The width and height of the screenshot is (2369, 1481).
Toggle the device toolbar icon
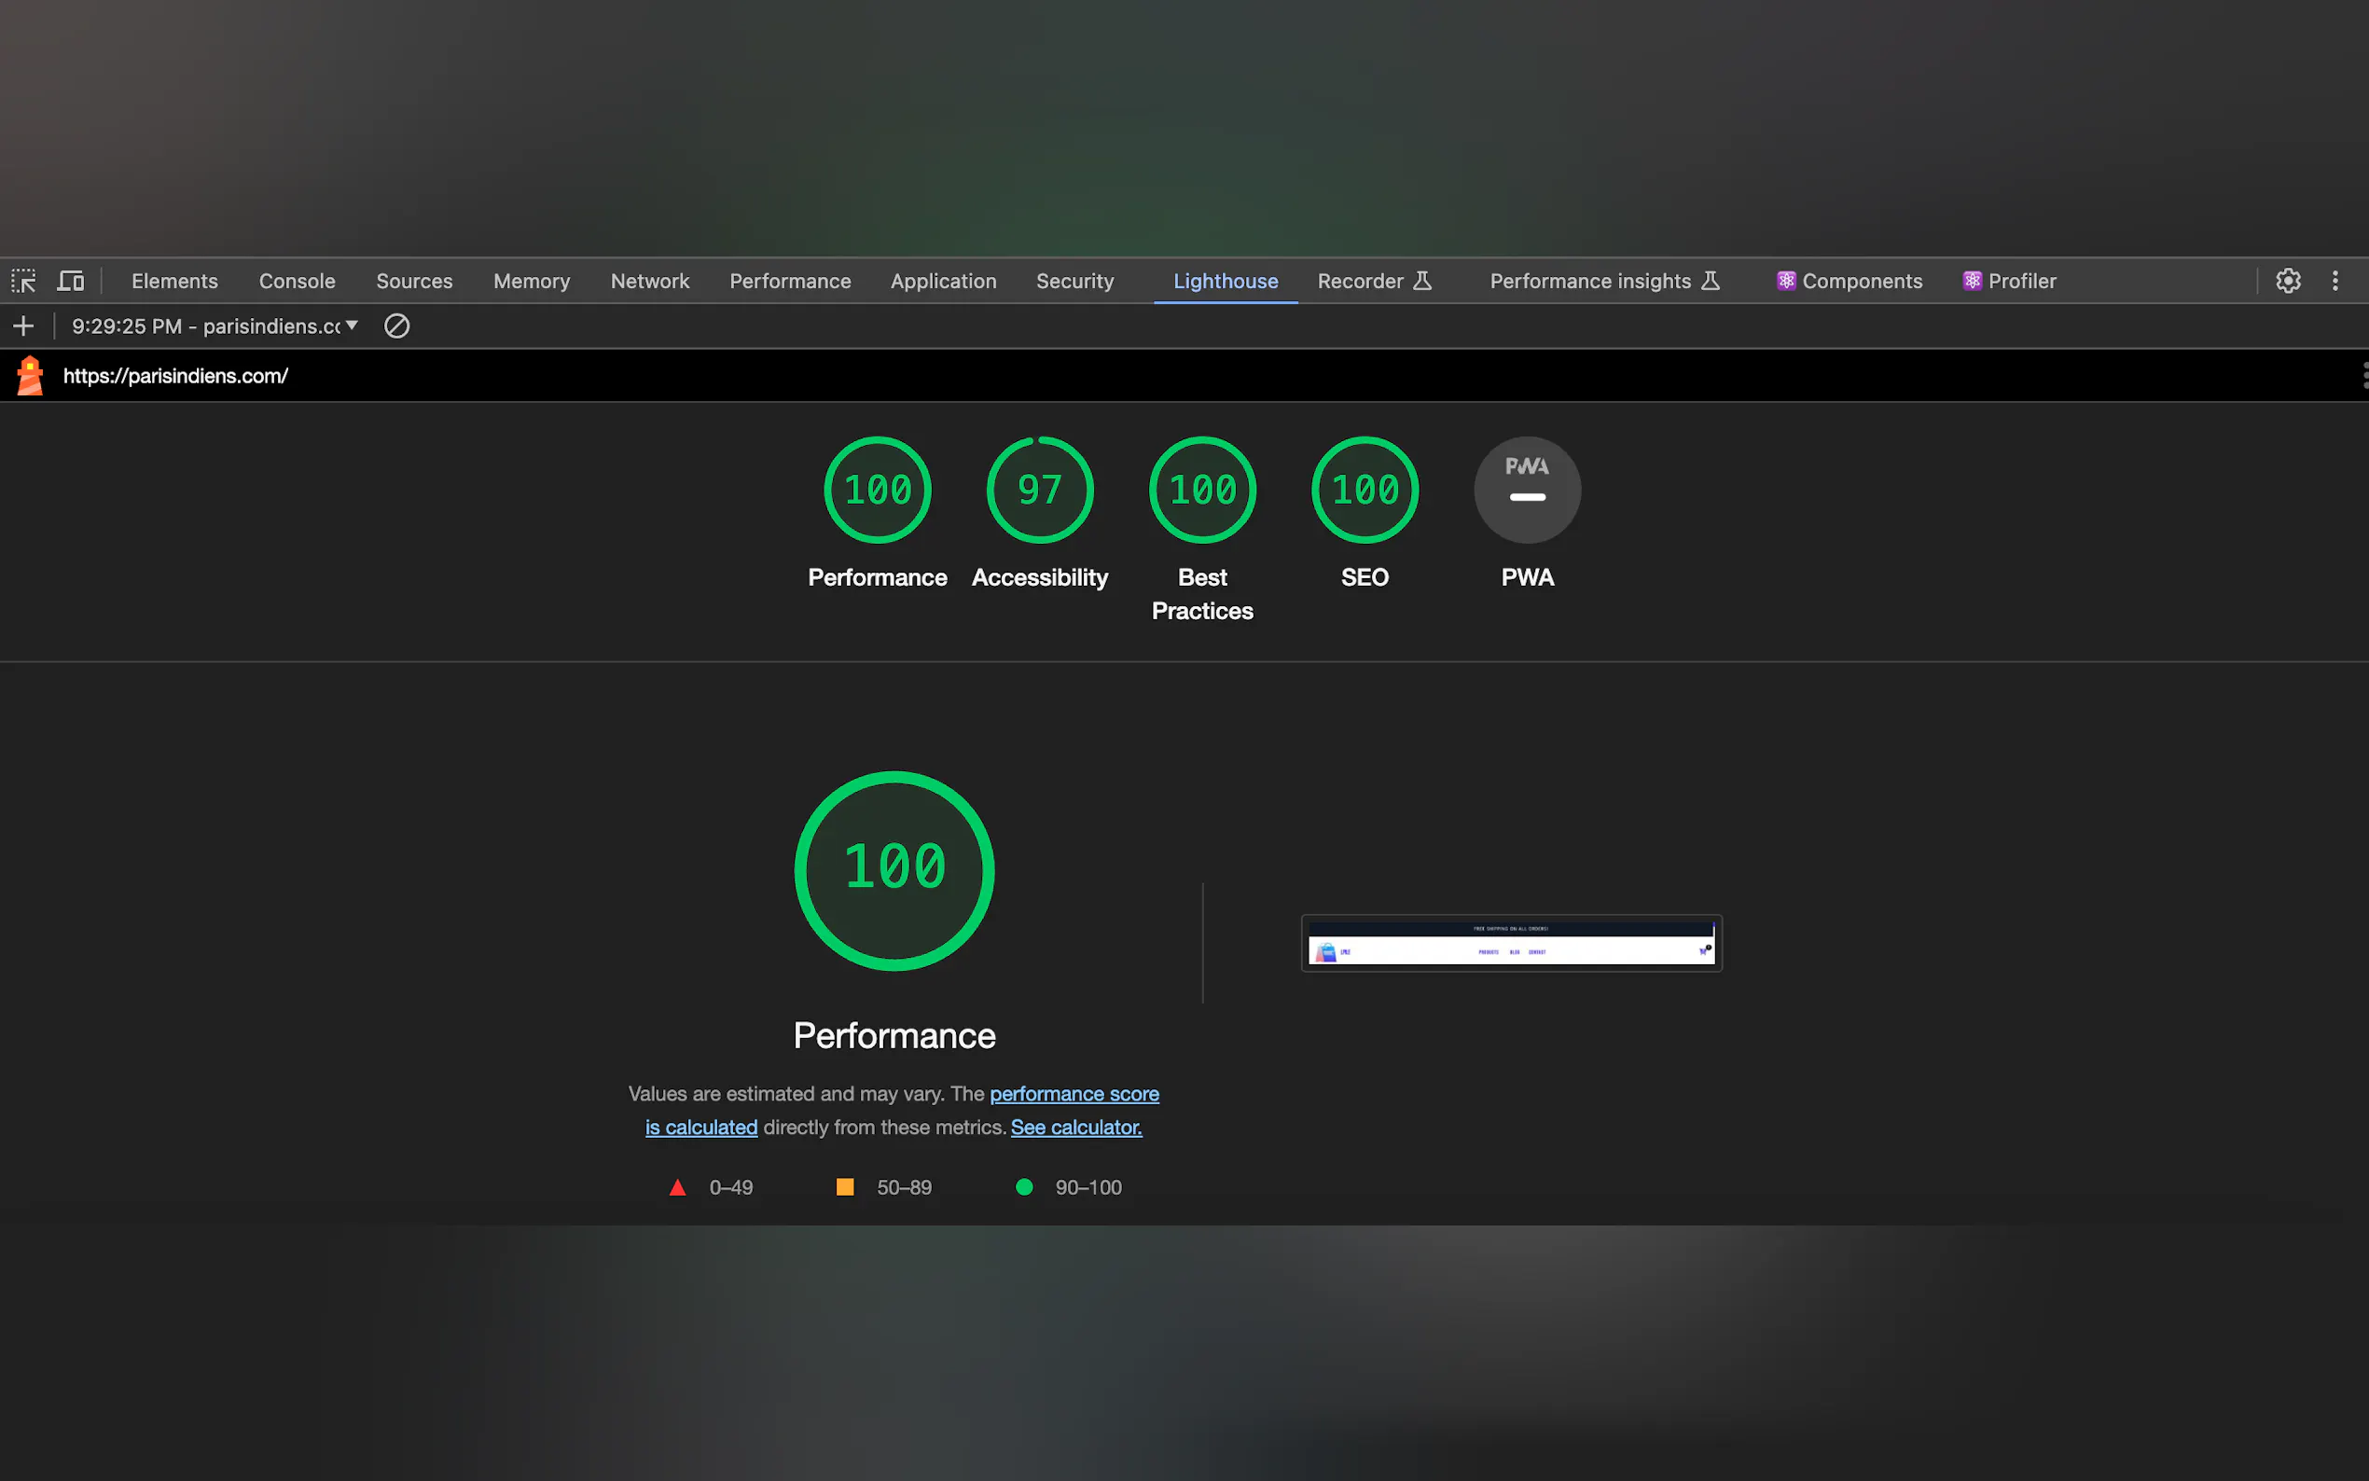[71, 281]
